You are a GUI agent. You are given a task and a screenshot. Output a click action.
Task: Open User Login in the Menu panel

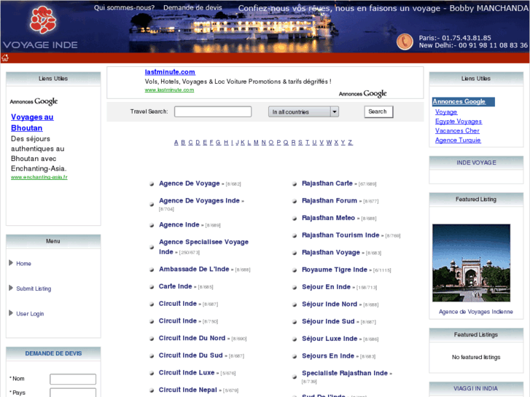tap(30, 314)
